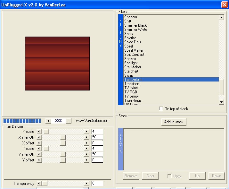The height and width of the screenshot is (189, 229).
Task: Move stack item with Up button
Action: [x=197, y=176]
